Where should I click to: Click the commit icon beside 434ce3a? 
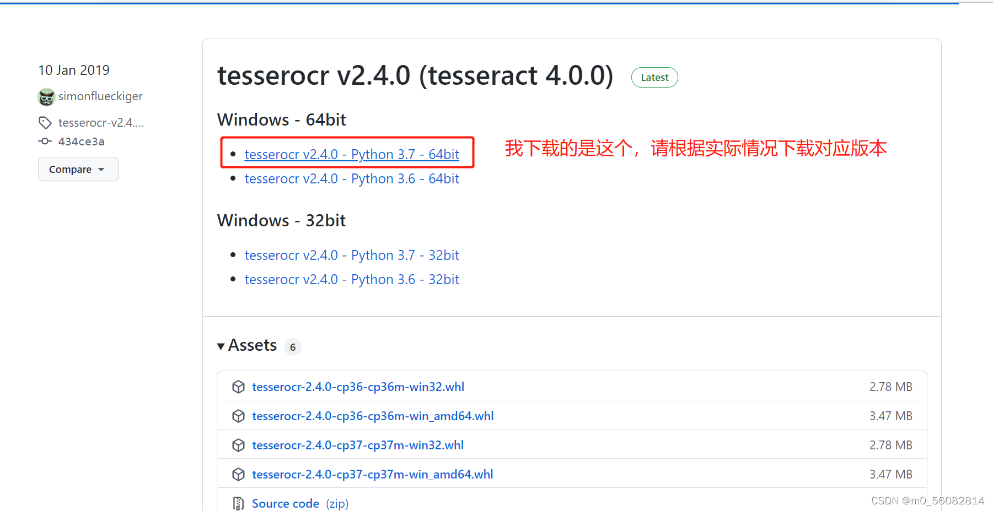45,142
